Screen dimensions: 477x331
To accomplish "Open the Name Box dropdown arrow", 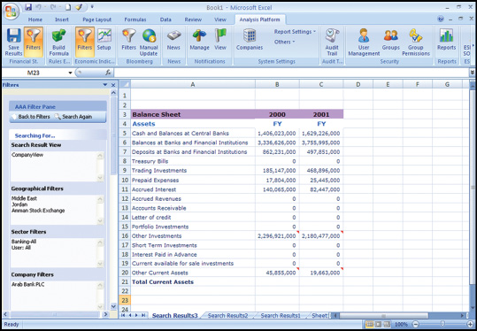I will click(70, 73).
